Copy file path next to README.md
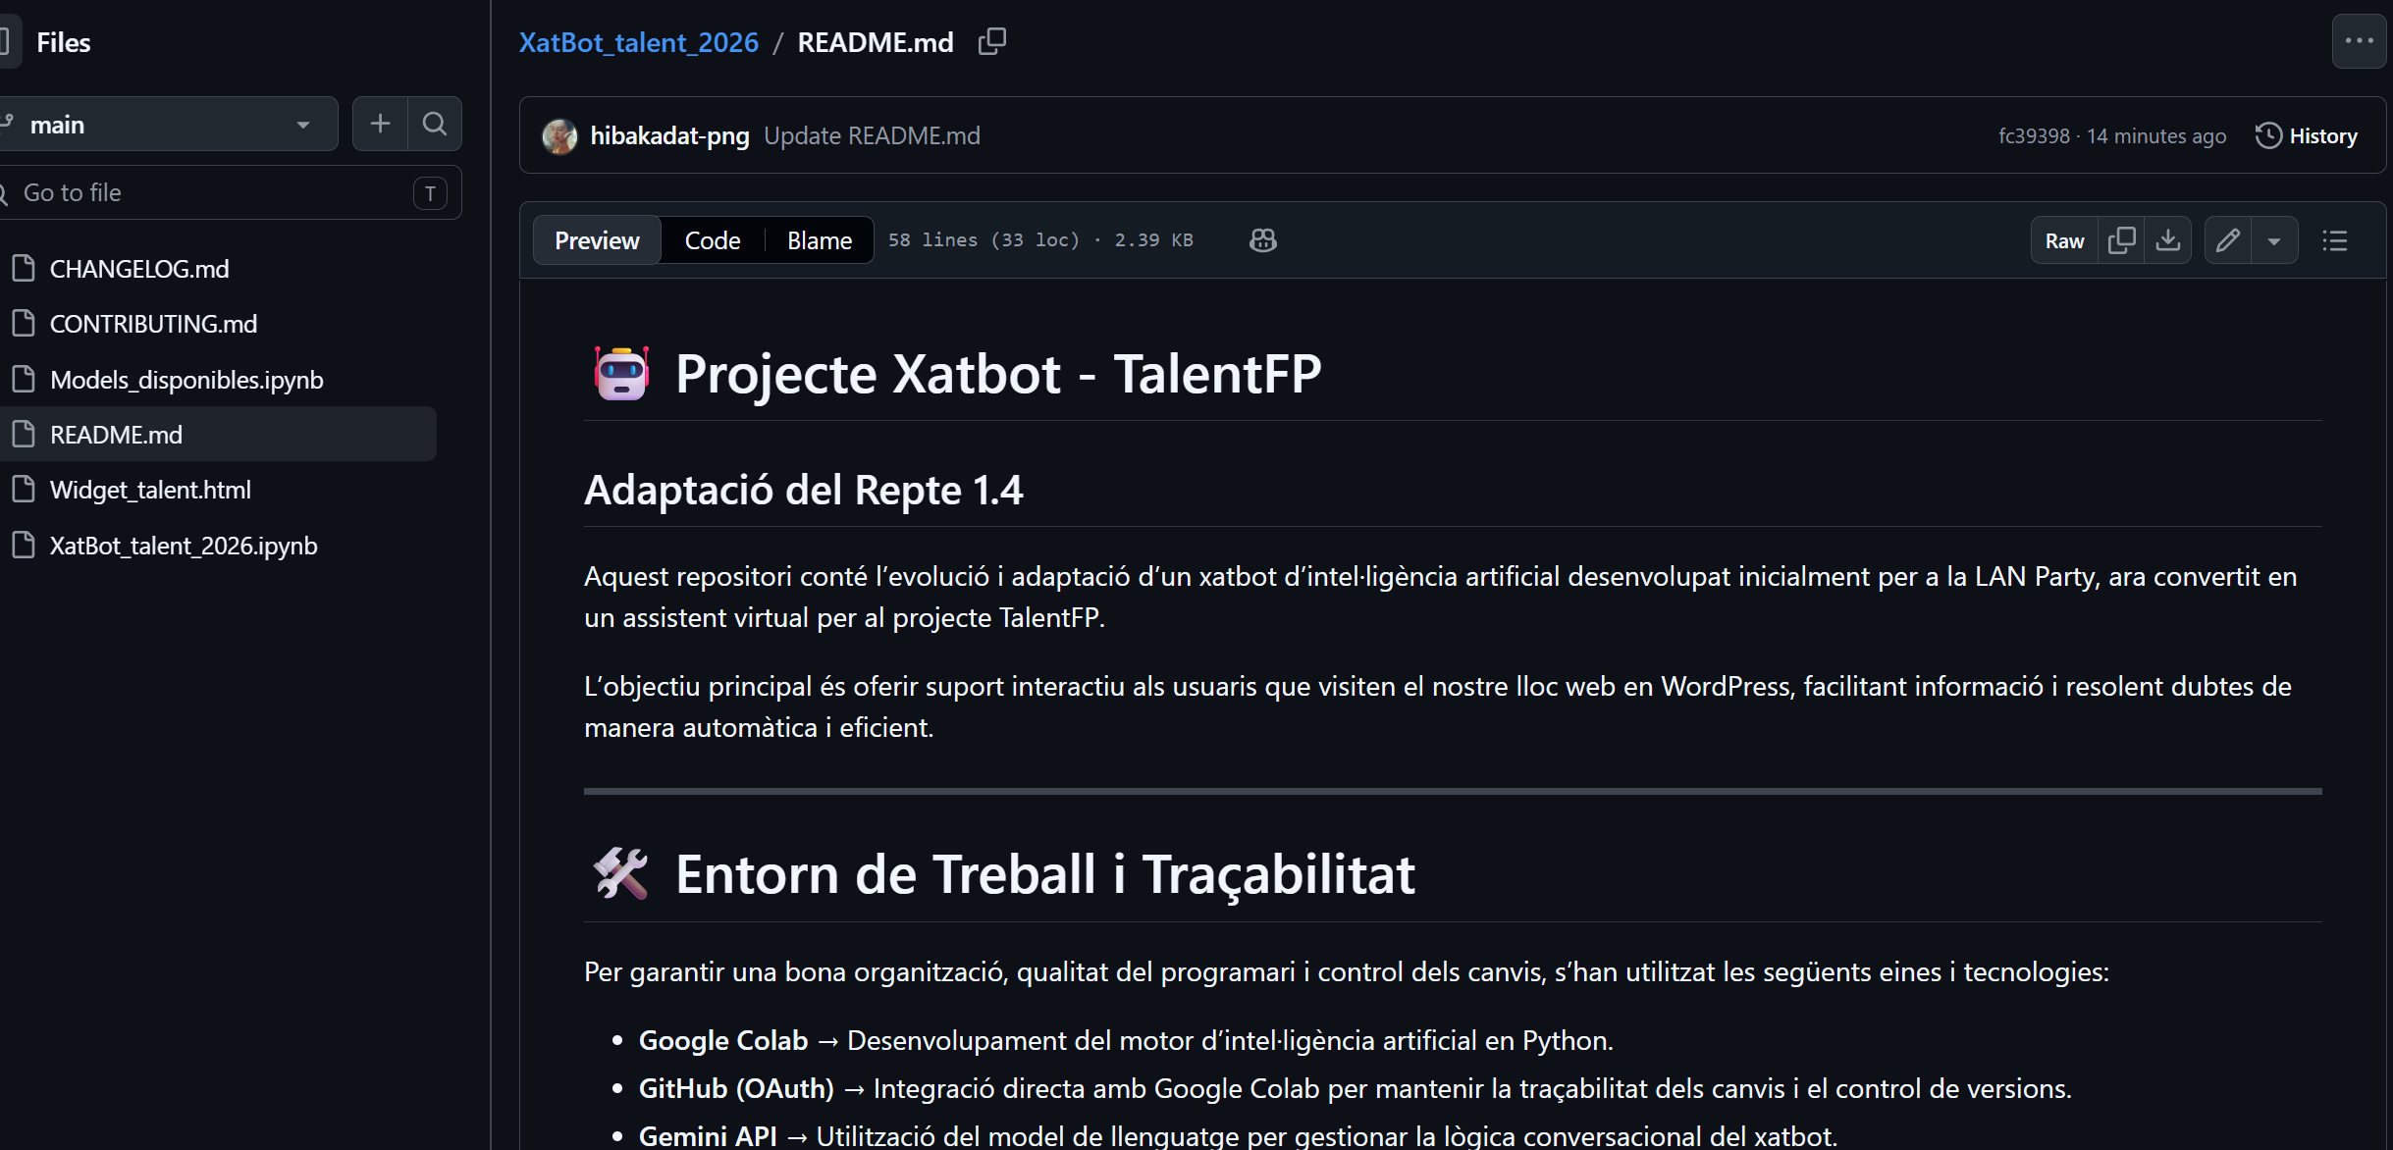 pyautogui.click(x=991, y=42)
